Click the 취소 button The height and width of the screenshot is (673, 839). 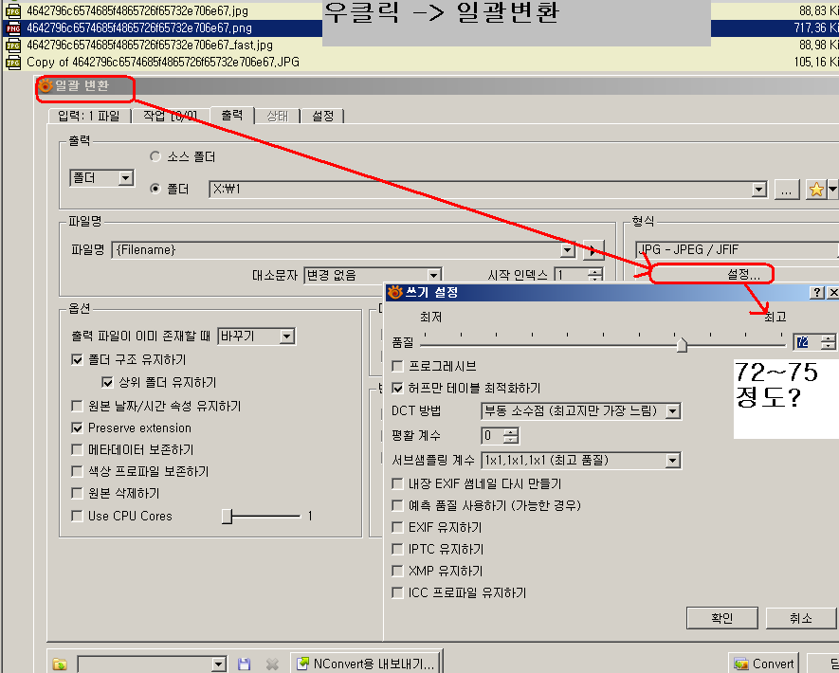801,618
